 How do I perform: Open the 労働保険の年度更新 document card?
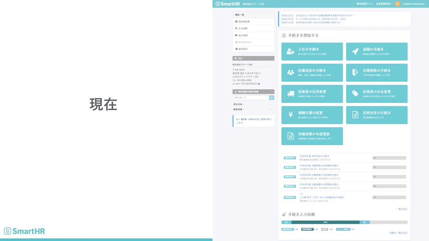point(312,136)
